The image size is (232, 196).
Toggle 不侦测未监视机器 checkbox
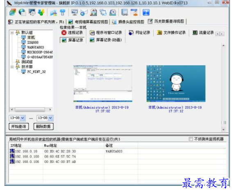191,139
